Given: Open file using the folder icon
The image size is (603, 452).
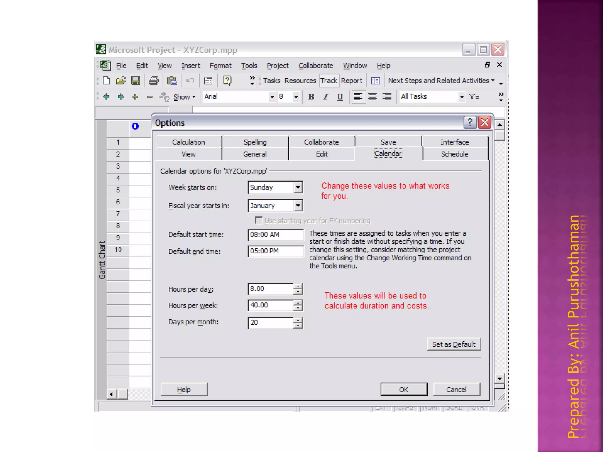Looking at the screenshot, I should coord(121,81).
